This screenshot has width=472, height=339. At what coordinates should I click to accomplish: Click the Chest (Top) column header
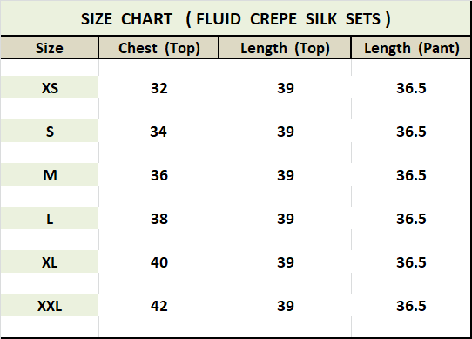(x=158, y=48)
